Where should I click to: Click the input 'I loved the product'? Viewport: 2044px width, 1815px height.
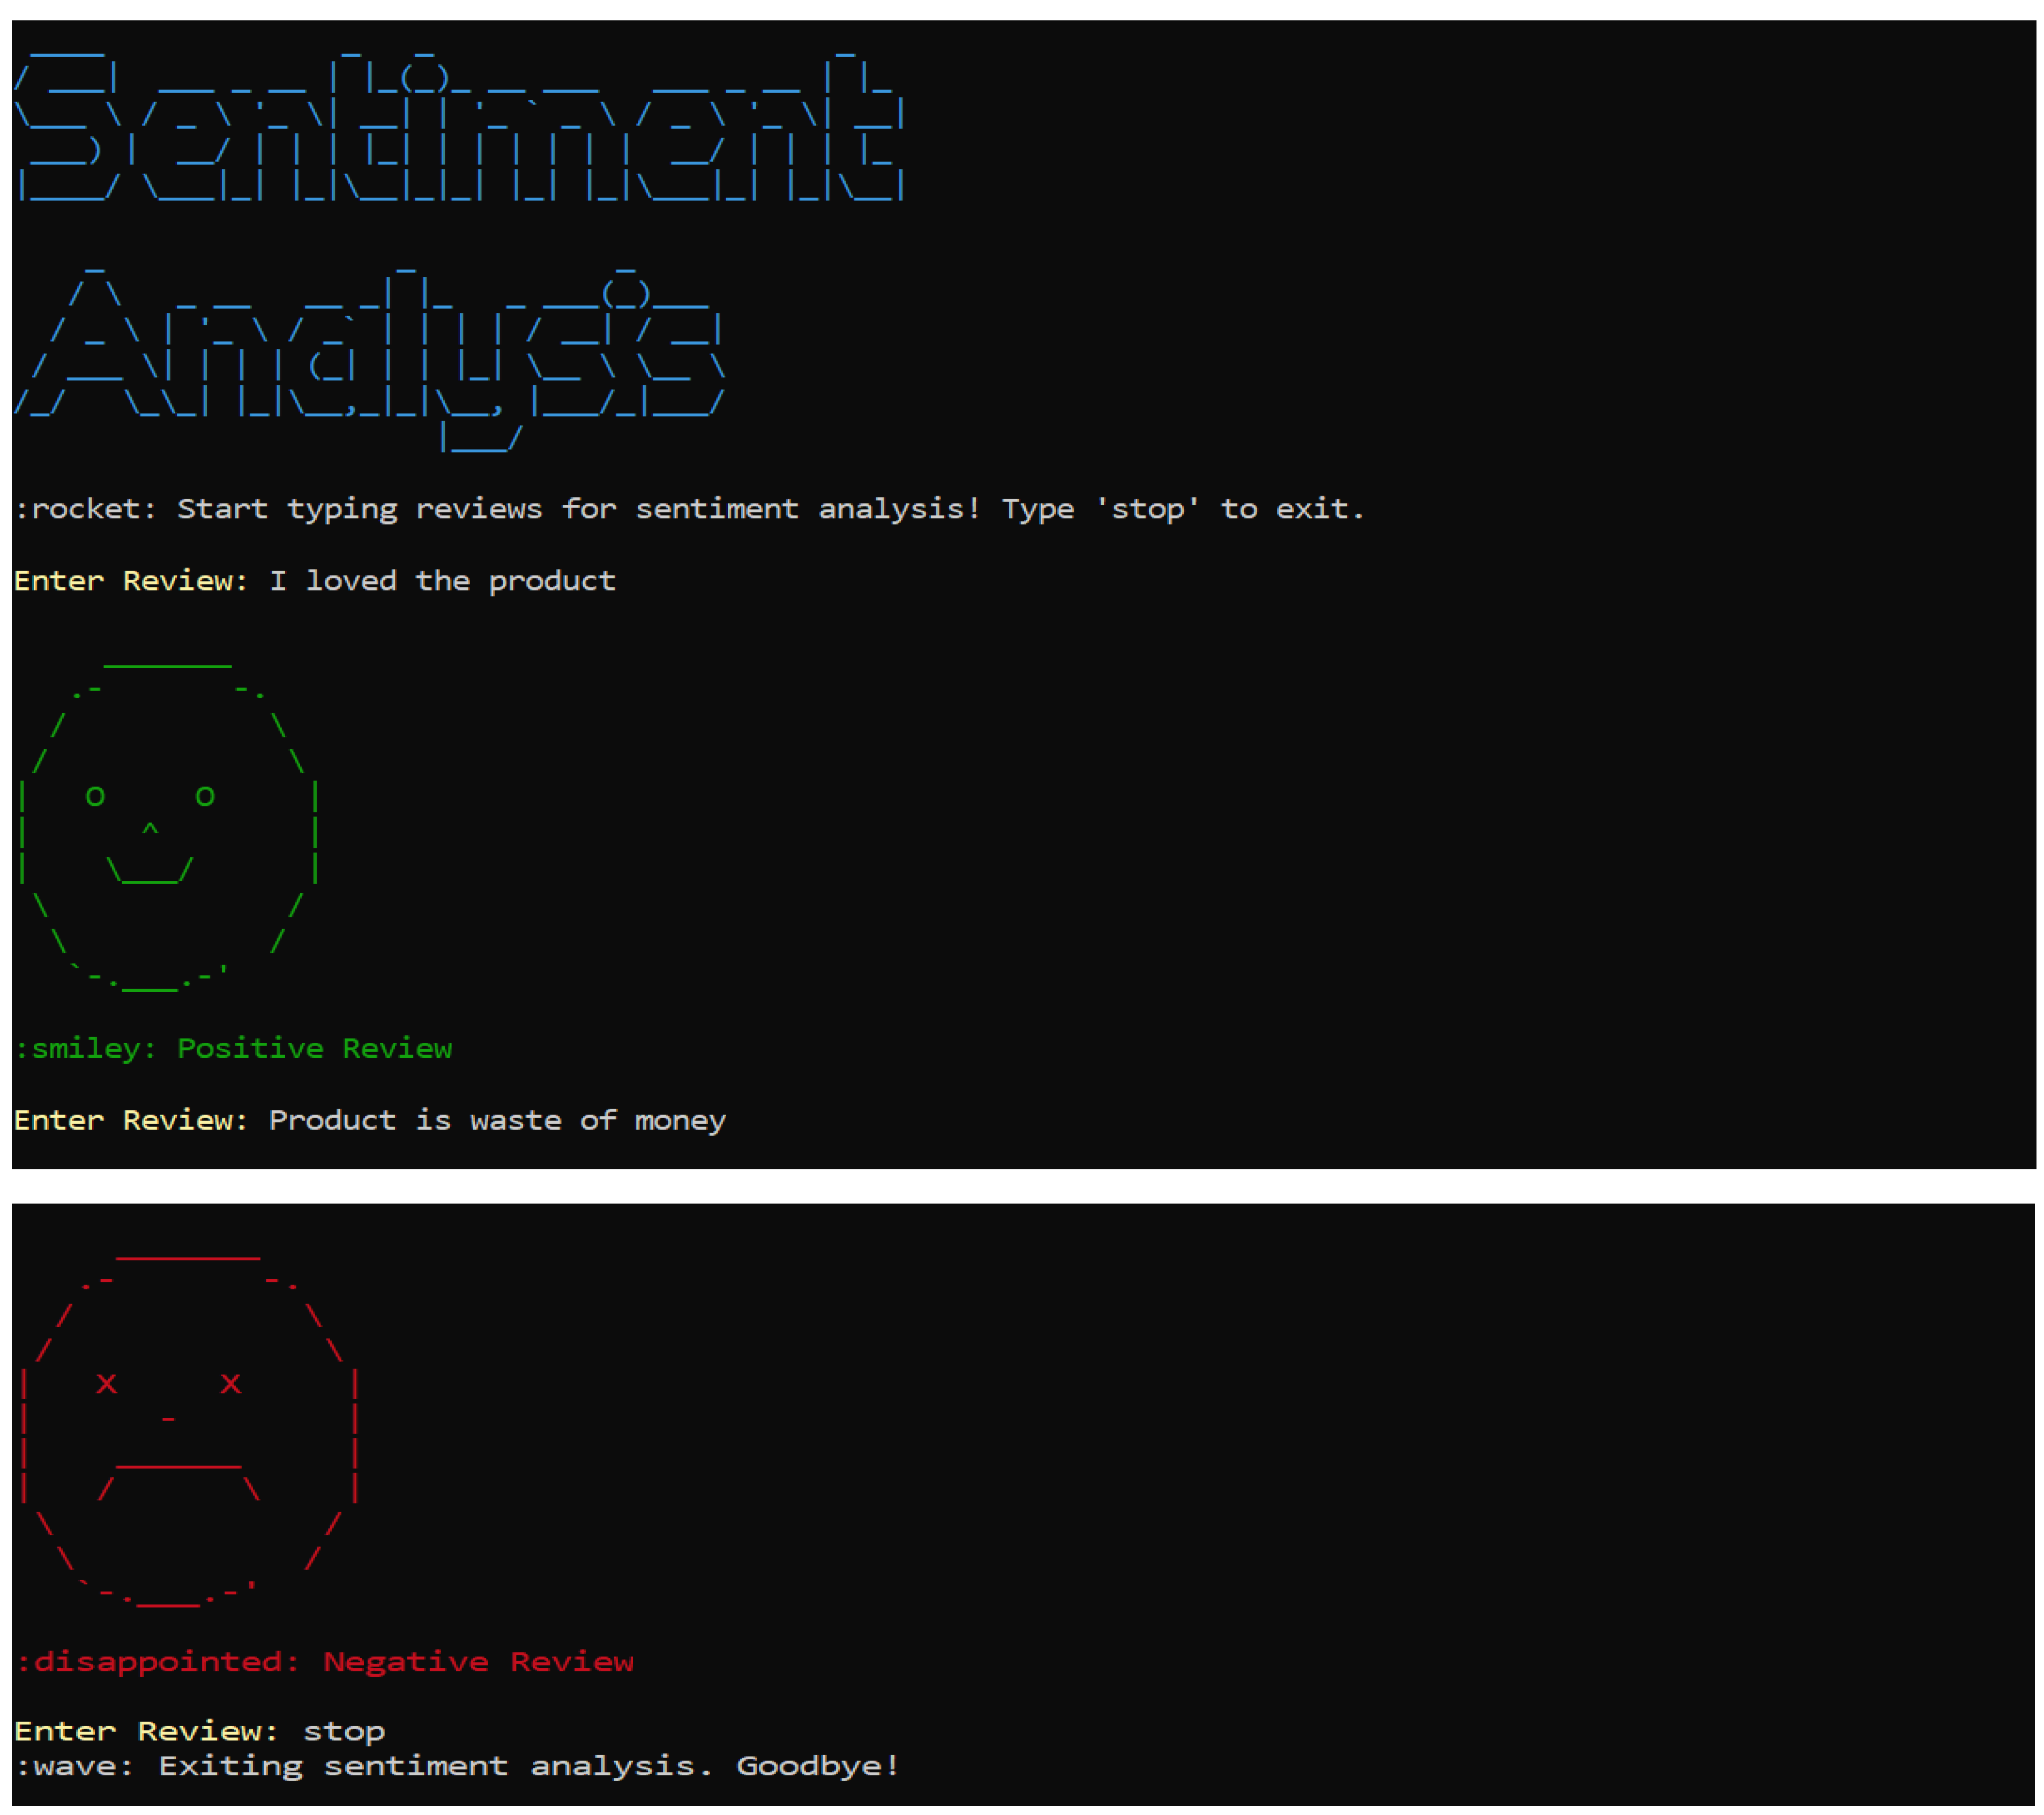pos(442,581)
